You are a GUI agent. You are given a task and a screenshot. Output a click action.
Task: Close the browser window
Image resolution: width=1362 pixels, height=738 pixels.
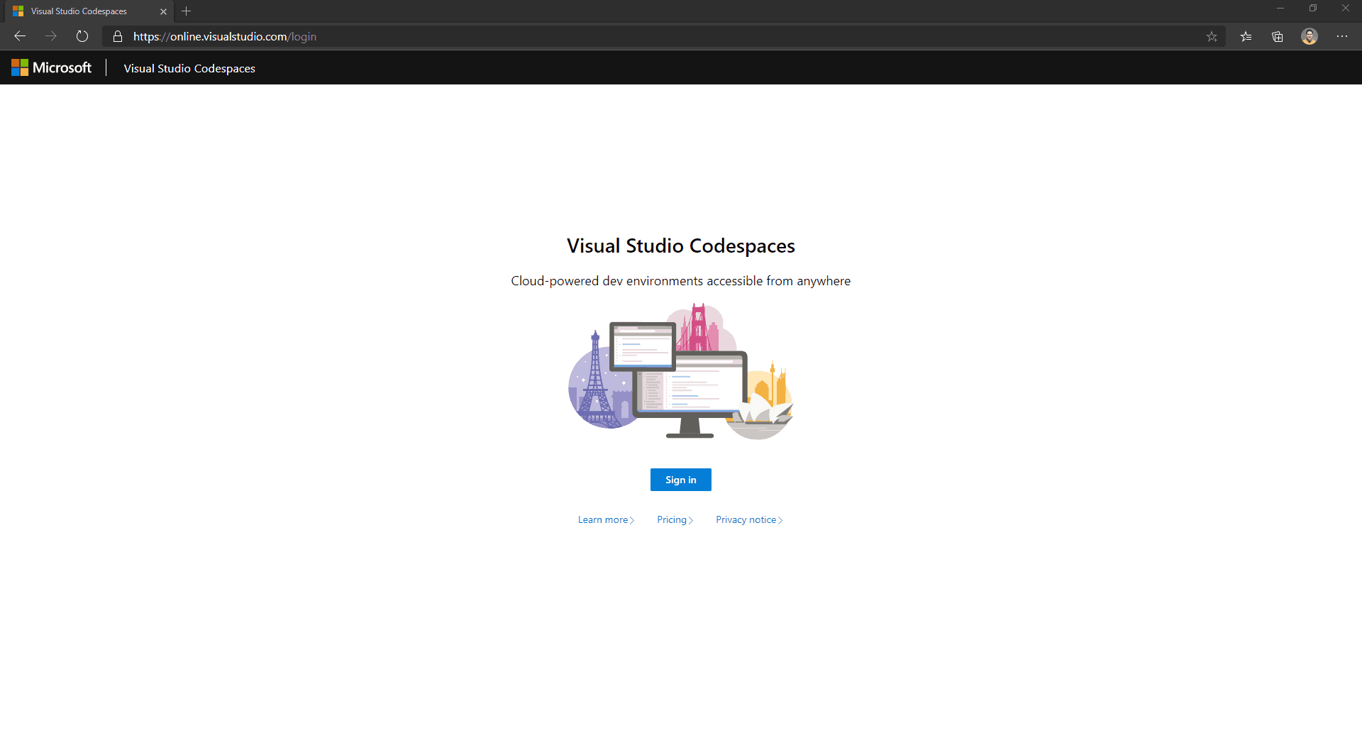(x=1346, y=9)
